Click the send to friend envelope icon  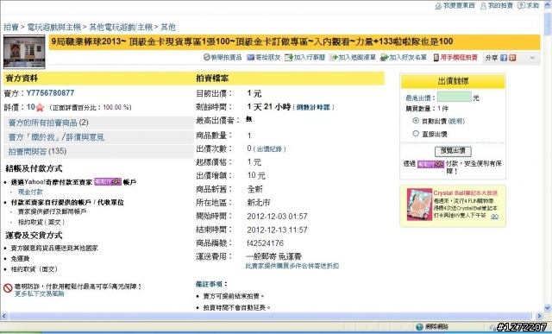250,57
